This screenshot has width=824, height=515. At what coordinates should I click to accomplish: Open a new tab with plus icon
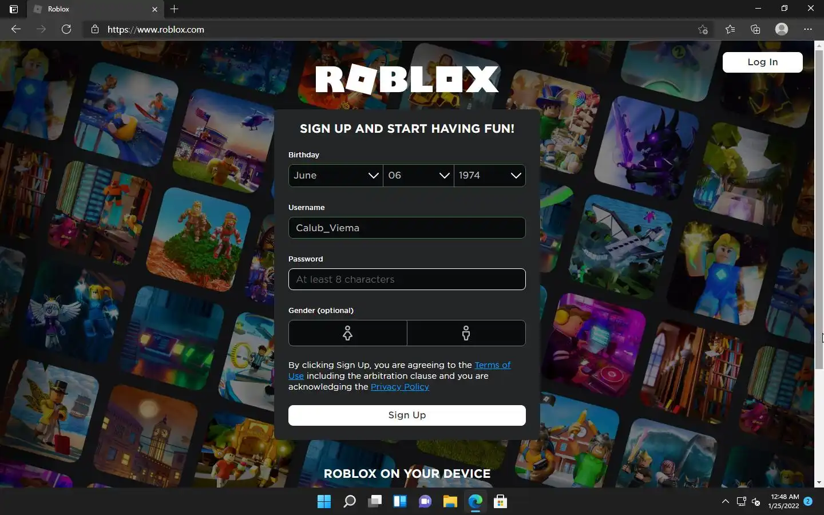click(x=175, y=9)
